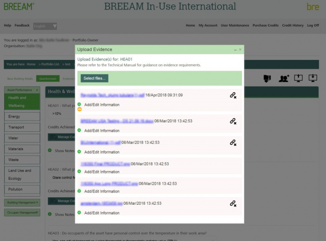The image size is (326, 241).
Task: Click the BREEAM logo
Action: [x=19, y=7]
